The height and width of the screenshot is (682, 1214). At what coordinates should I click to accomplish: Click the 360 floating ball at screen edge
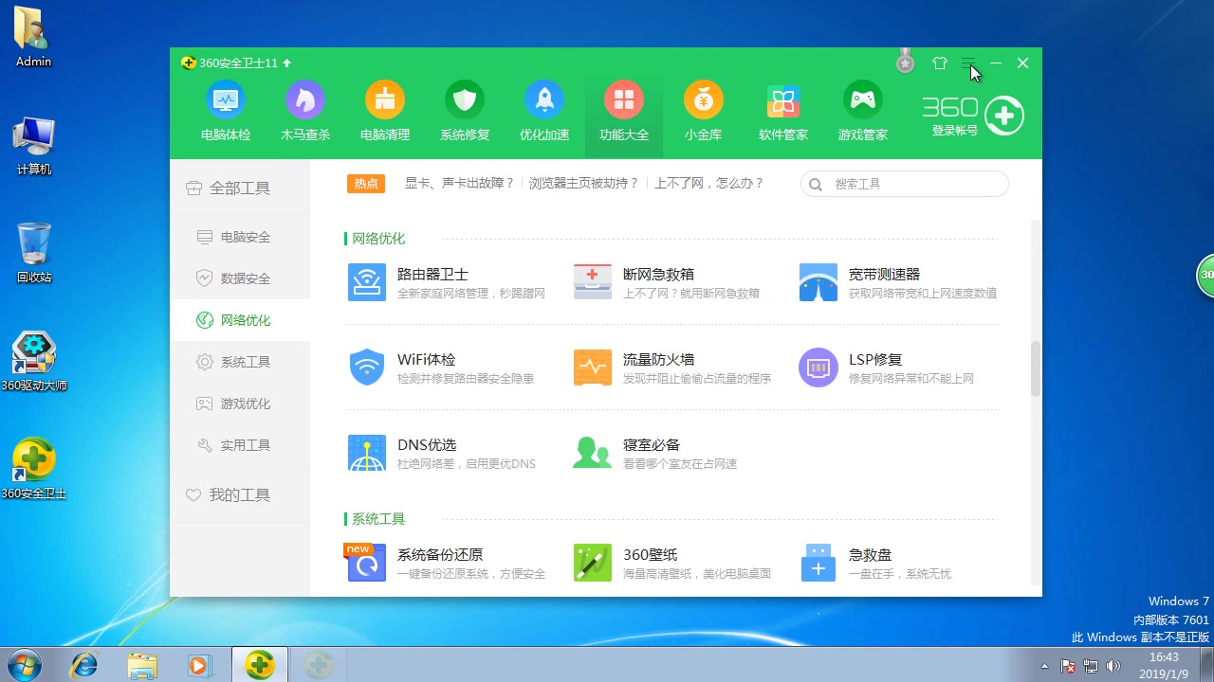[x=1205, y=276]
